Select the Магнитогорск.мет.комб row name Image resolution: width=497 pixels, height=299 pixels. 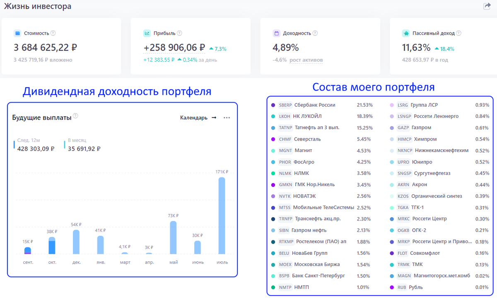pos(442,276)
